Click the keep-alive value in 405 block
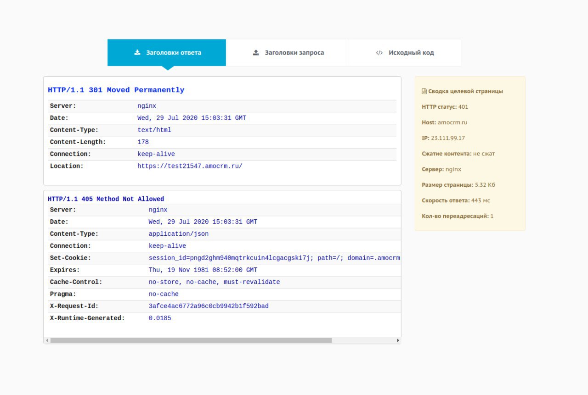588x395 pixels. [x=167, y=246]
